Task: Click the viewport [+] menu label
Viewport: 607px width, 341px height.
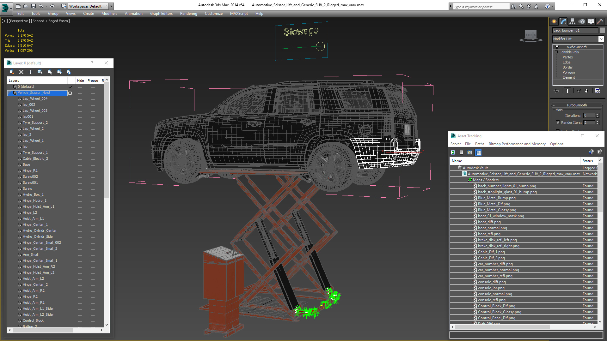Action: tap(4, 21)
